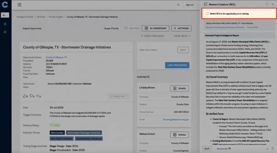
Task: Email Lindsey Brown
Action: tap(179, 88)
